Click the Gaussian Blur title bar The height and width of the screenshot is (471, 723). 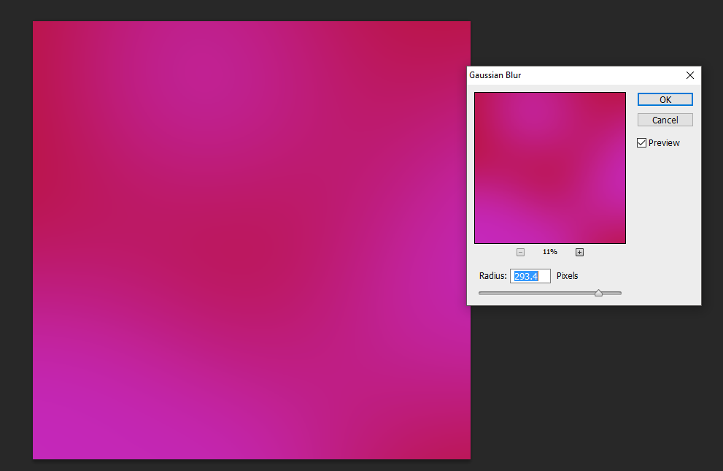576,75
